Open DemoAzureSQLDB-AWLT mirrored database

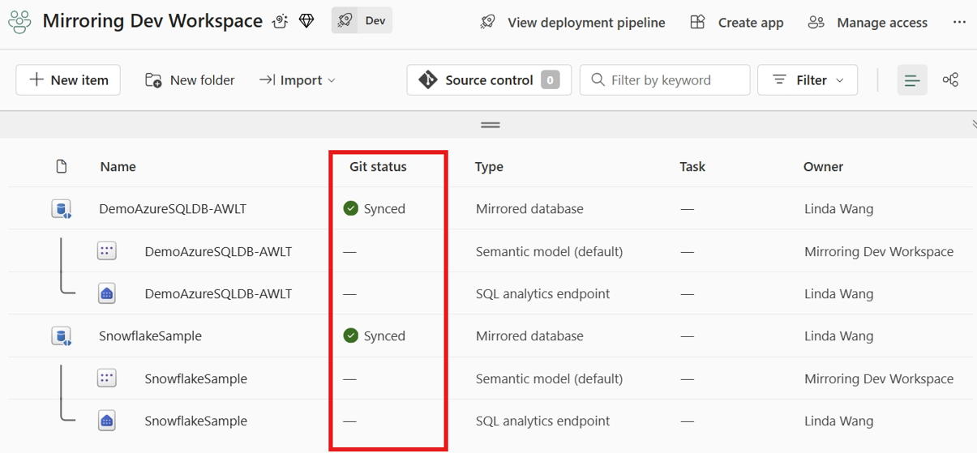tap(173, 208)
